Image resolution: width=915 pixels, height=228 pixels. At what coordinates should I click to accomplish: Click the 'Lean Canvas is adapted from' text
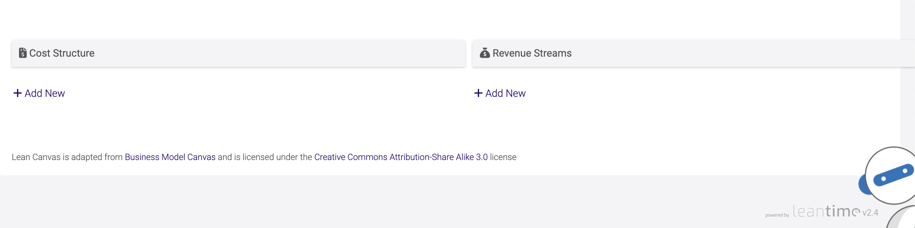pos(67,157)
